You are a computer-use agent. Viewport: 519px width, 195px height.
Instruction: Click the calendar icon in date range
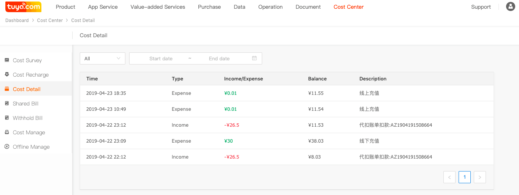[255, 58]
